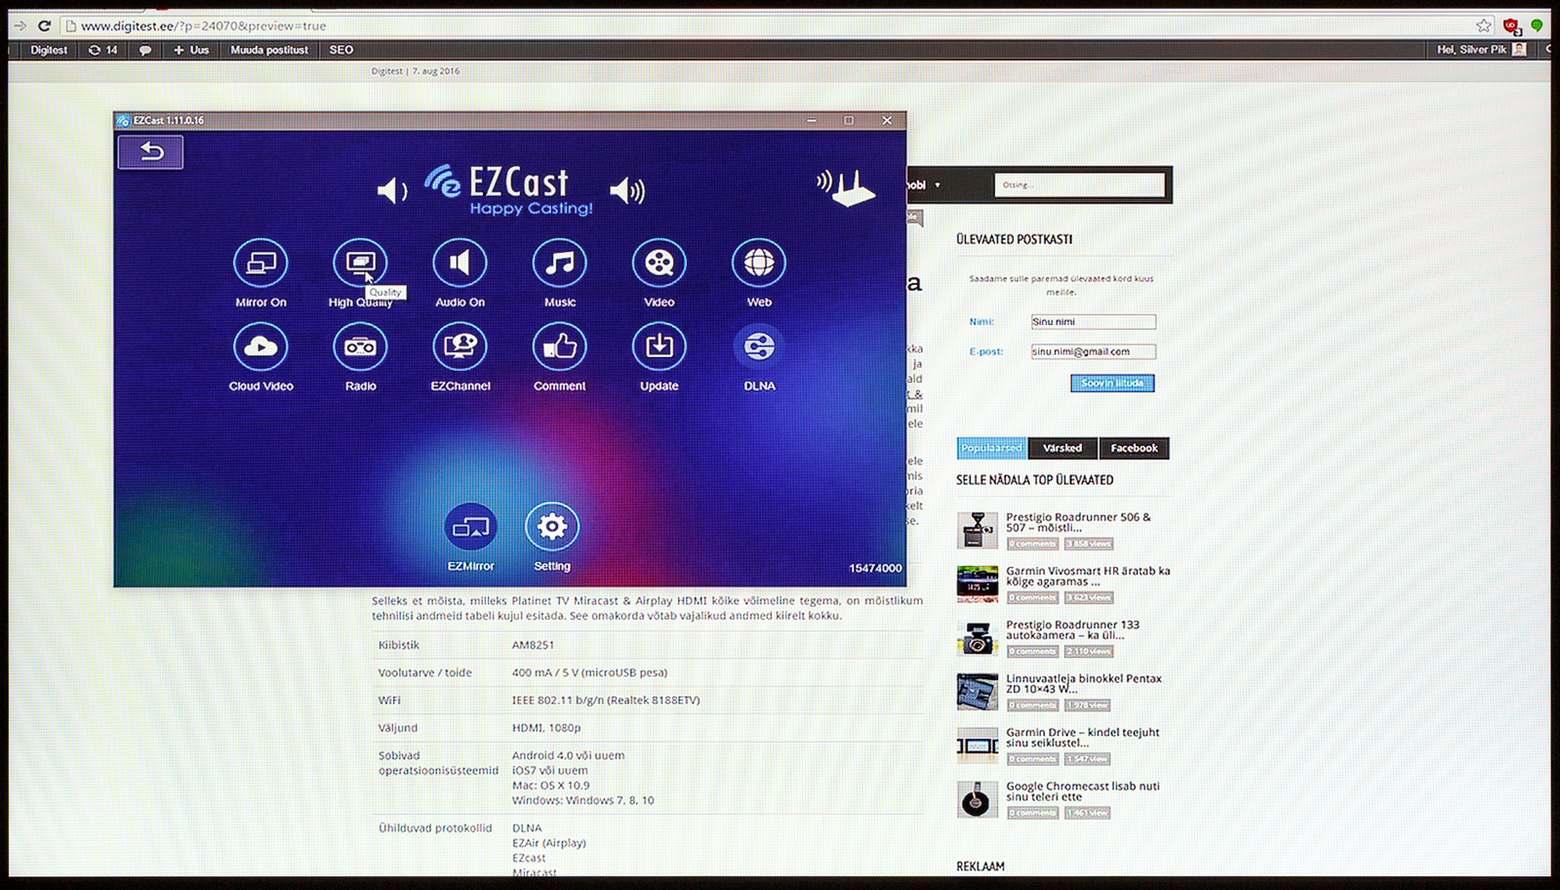Viewport: 1560px width, 890px height.
Task: Click the Garmin Vivosmart HR thumbnail
Action: pyautogui.click(x=977, y=584)
